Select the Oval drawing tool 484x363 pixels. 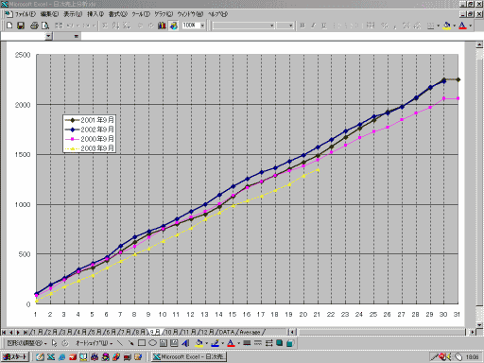152,343
